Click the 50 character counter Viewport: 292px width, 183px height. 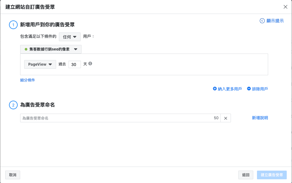(216, 118)
